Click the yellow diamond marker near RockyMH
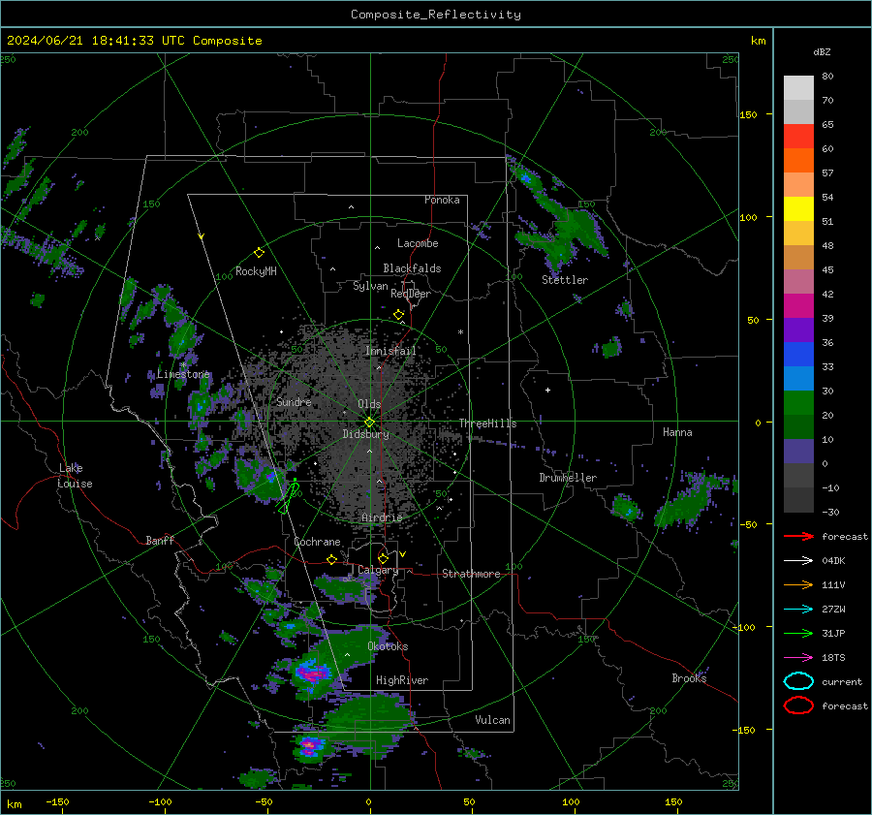Image resolution: width=872 pixels, height=815 pixels. pyautogui.click(x=259, y=253)
